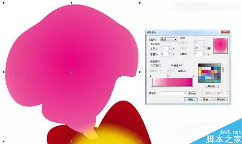
Task: Pick the yellow swatch in the palette
Action: (200, 71)
